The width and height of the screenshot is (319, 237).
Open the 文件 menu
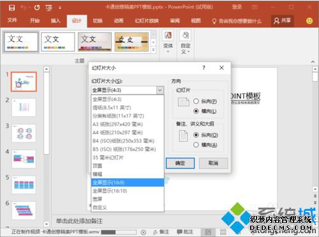[x=12, y=20]
